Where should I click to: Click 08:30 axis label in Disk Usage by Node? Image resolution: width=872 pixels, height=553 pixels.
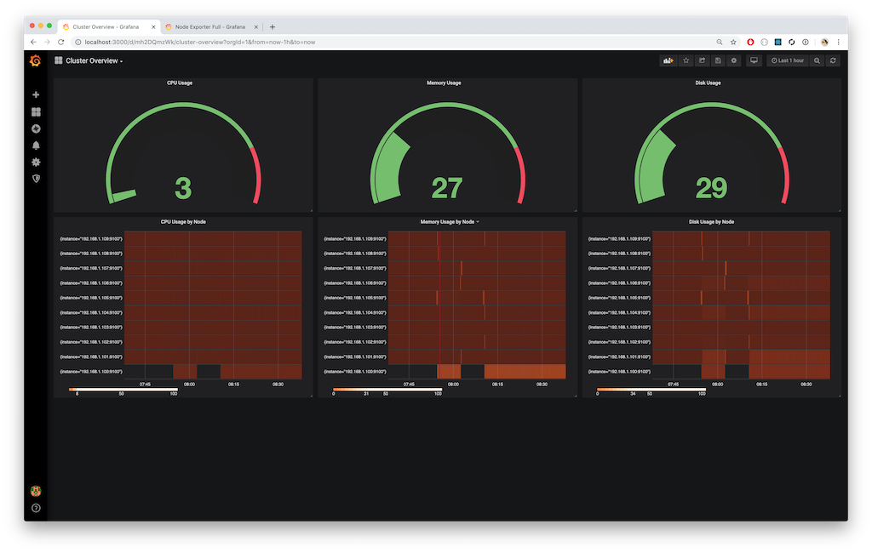806,384
